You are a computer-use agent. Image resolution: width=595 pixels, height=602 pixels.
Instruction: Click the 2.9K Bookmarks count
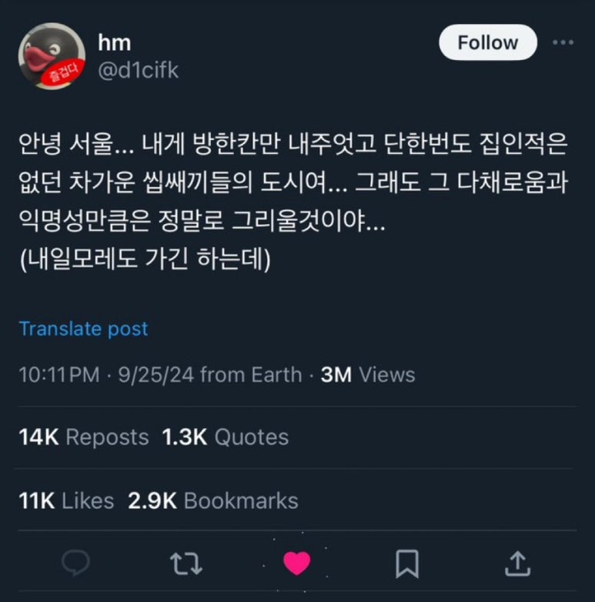coord(212,500)
